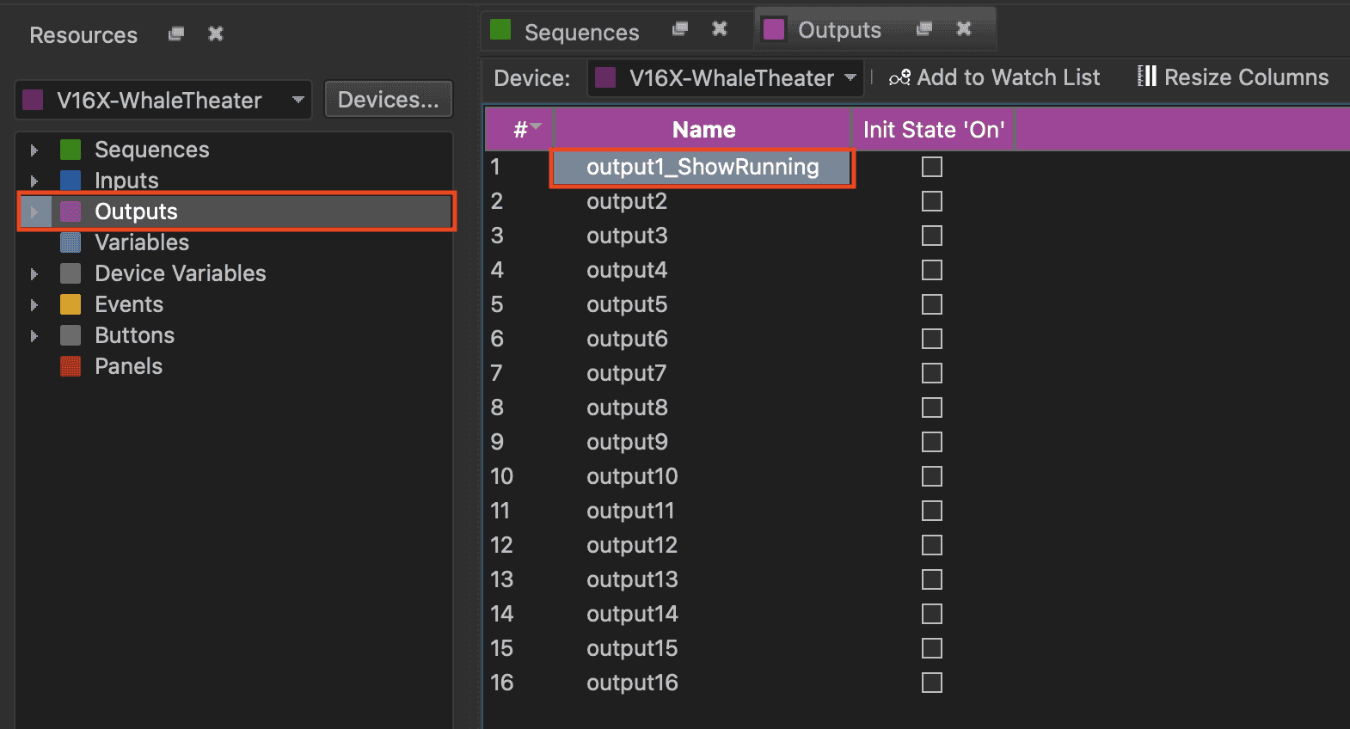Select the output10 row name cell
The height and width of the screenshot is (729, 1350).
click(x=632, y=476)
